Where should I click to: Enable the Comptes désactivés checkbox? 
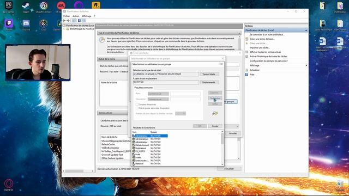137,105
